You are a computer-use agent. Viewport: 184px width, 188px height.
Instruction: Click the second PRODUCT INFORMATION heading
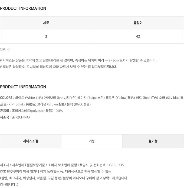[23, 87]
